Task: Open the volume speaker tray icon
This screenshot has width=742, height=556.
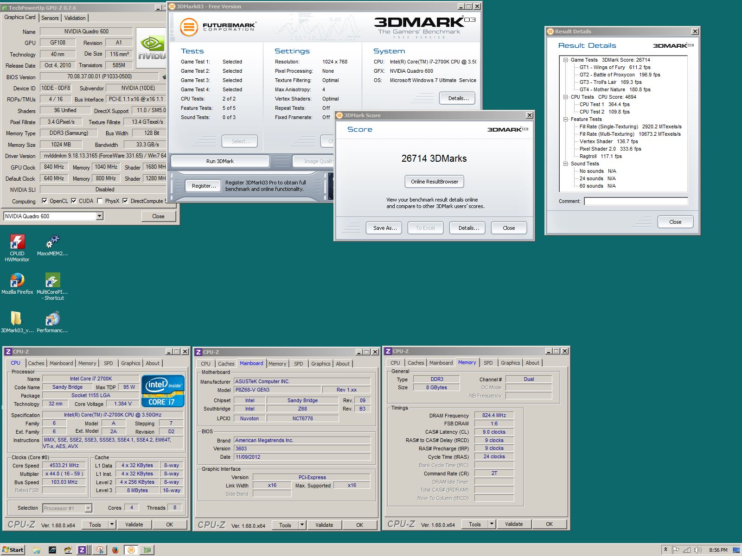Action: point(697,550)
